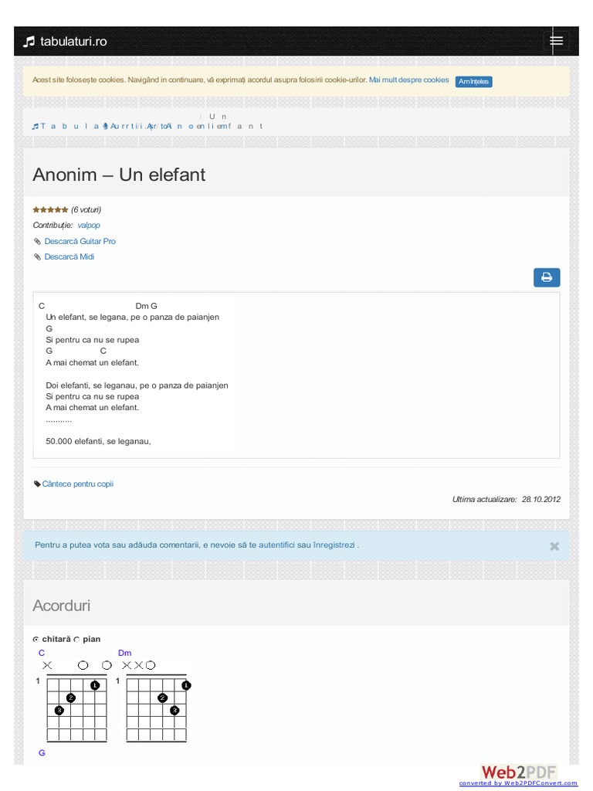Click the music note site logo
Image resolution: width=593 pixels, height=791 pixels.
tap(29, 42)
